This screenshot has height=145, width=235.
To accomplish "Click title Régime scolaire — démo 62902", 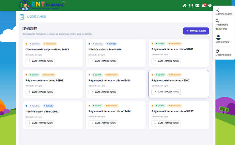I will 44,80.
